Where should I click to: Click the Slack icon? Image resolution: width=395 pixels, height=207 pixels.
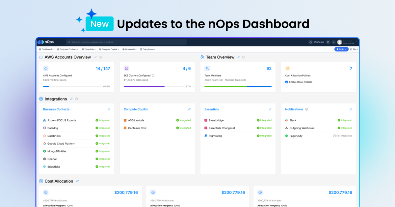(287, 120)
